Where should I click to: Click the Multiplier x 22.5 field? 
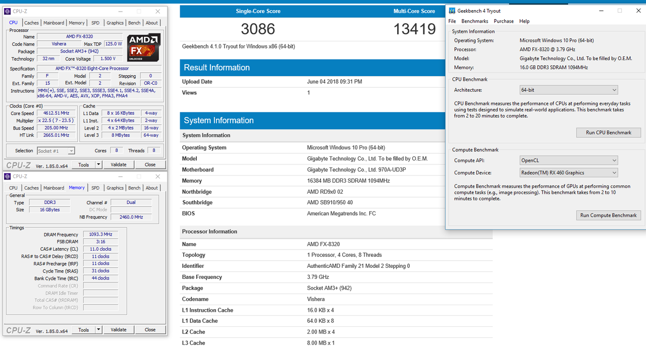[x=57, y=121]
